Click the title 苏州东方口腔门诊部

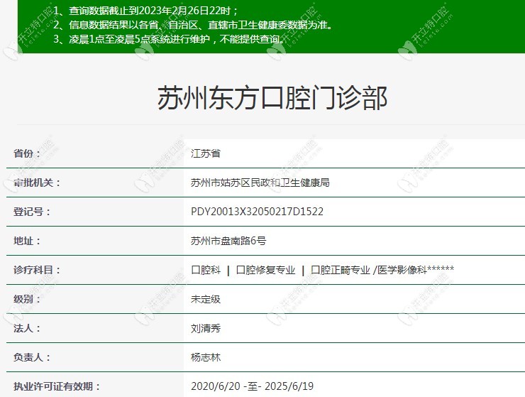click(x=272, y=97)
